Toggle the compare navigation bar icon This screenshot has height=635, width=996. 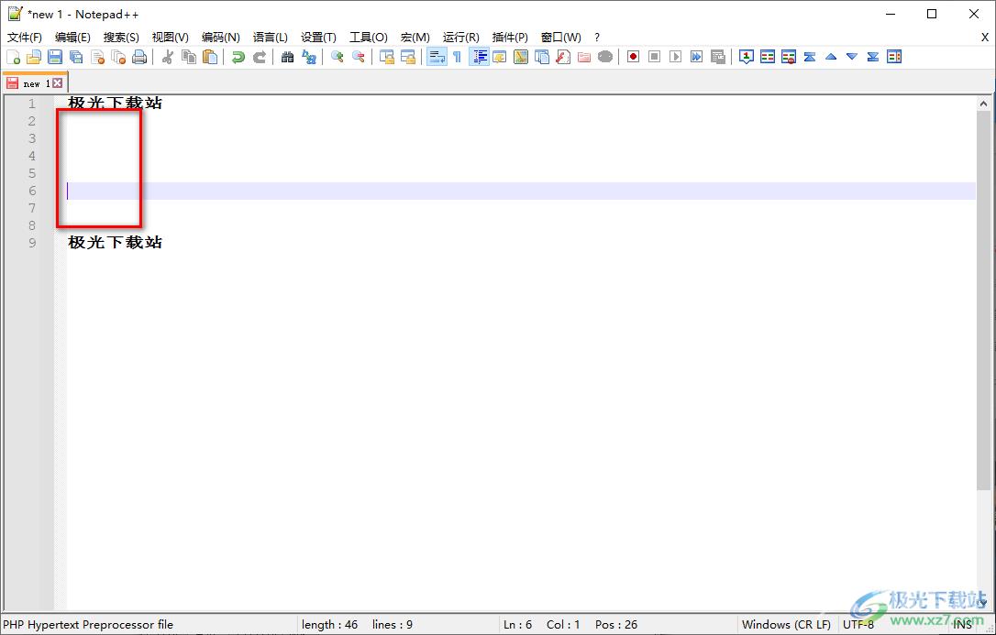tap(894, 57)
